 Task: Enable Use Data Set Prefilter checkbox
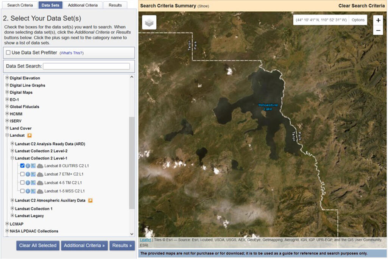tap(8, 53)
